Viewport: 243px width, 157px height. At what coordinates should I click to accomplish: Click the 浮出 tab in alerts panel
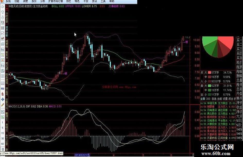[231, 99]
